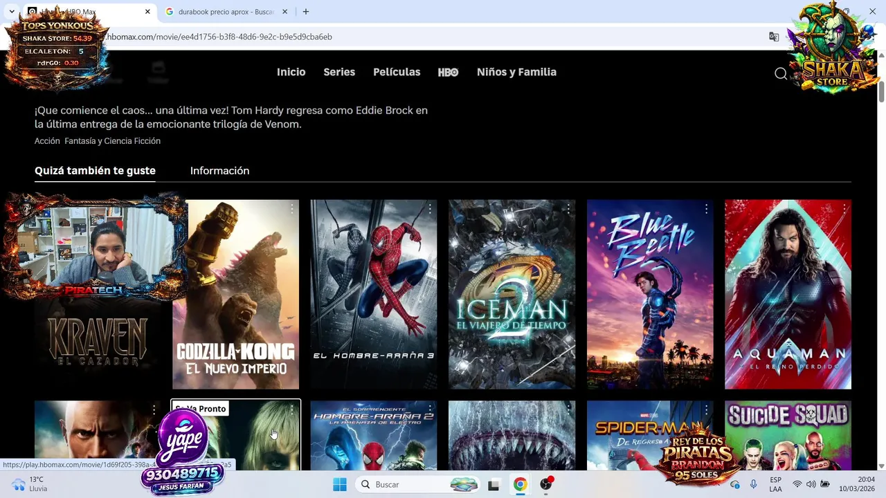Click Chrome icon in taskbar
This screenshot has width=886, height=498.
coord(520,484)
